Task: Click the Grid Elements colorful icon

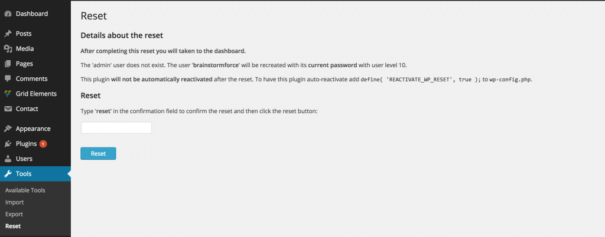Action: point(8,94)
